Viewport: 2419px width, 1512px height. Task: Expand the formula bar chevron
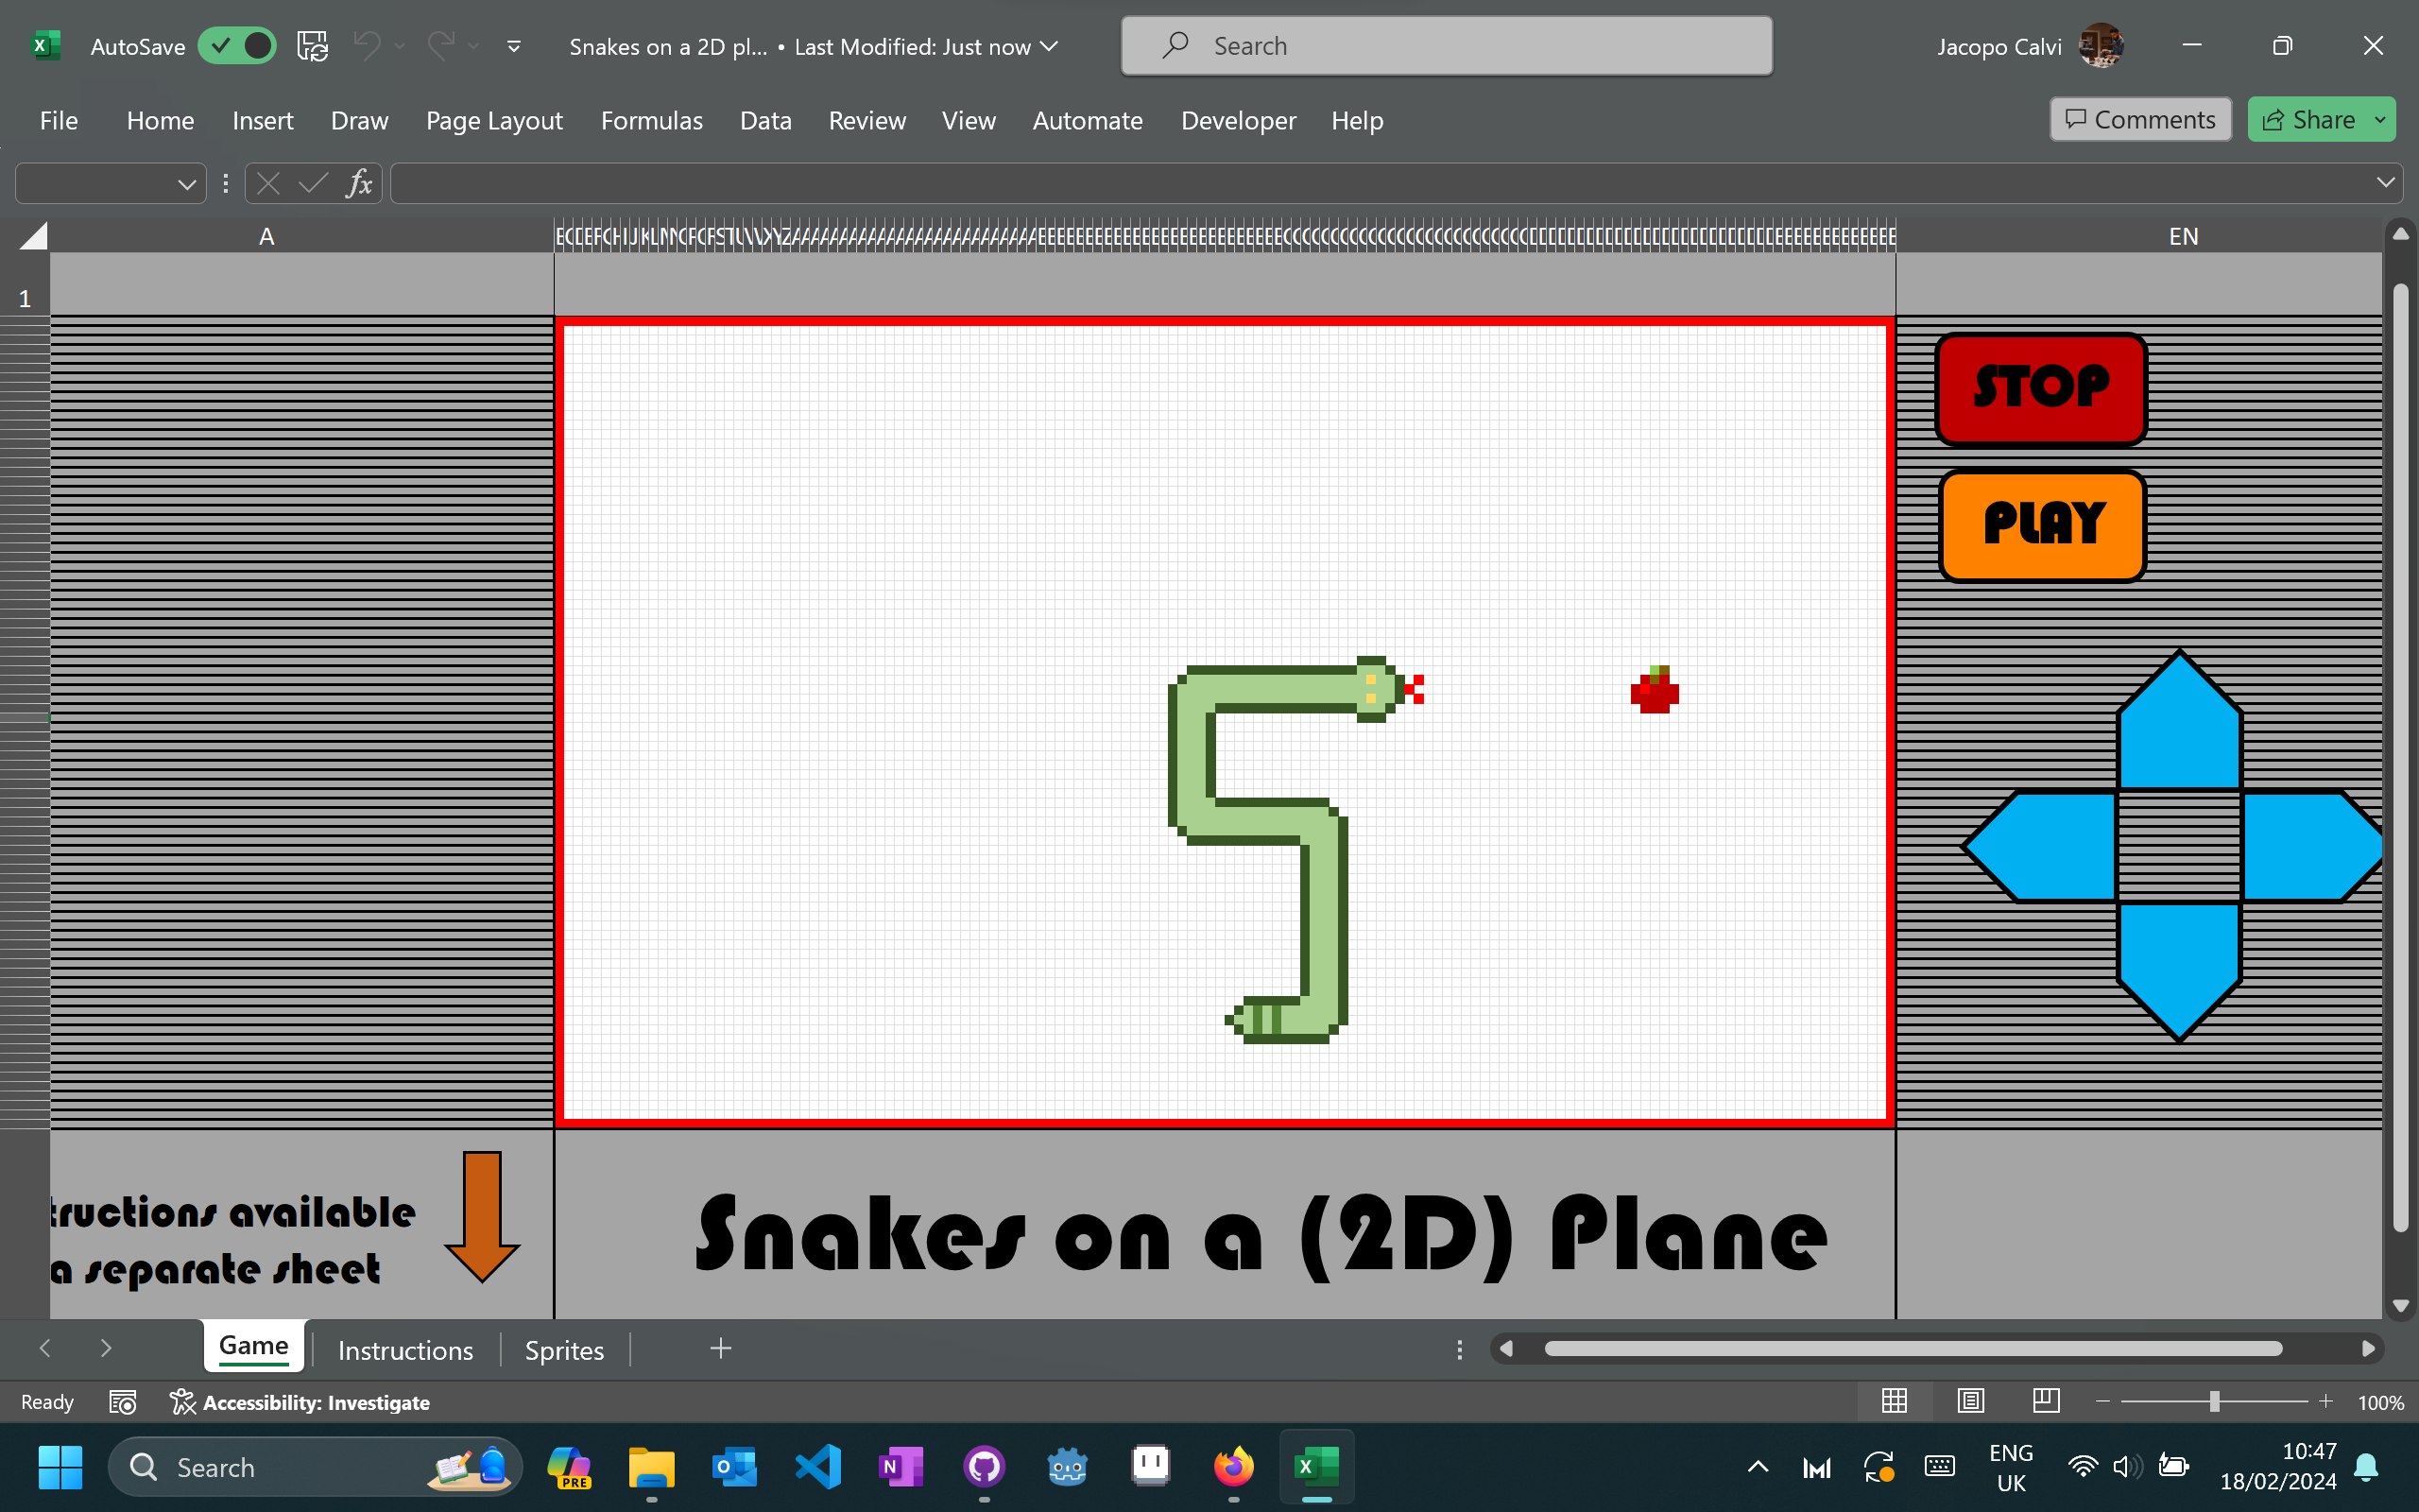[x=2385, y=183]
